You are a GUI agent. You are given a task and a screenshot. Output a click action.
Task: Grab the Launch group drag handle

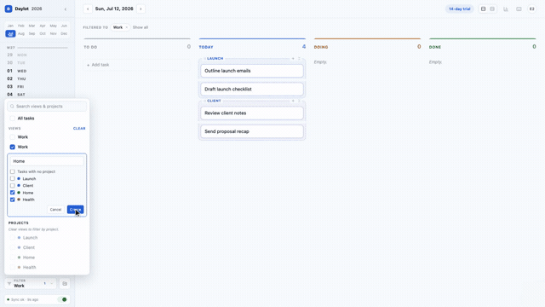pos(204,59)
